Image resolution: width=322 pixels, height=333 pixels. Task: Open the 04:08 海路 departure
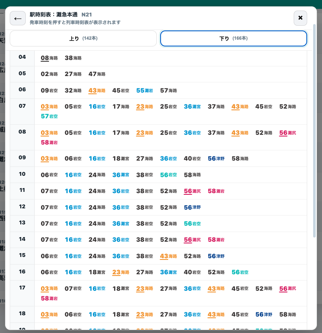pos(49,58)
